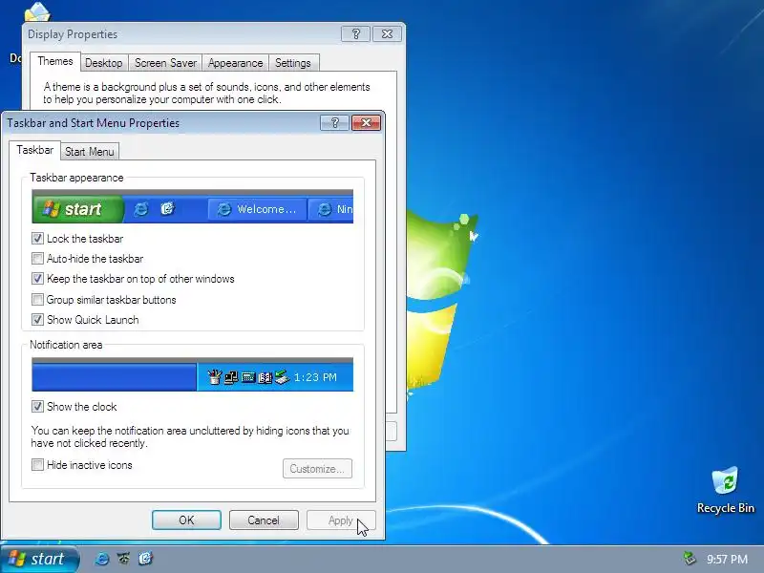Click the system tray icon beside the clock
This screenshot has height=573, width=764.
tap(690, 558)
